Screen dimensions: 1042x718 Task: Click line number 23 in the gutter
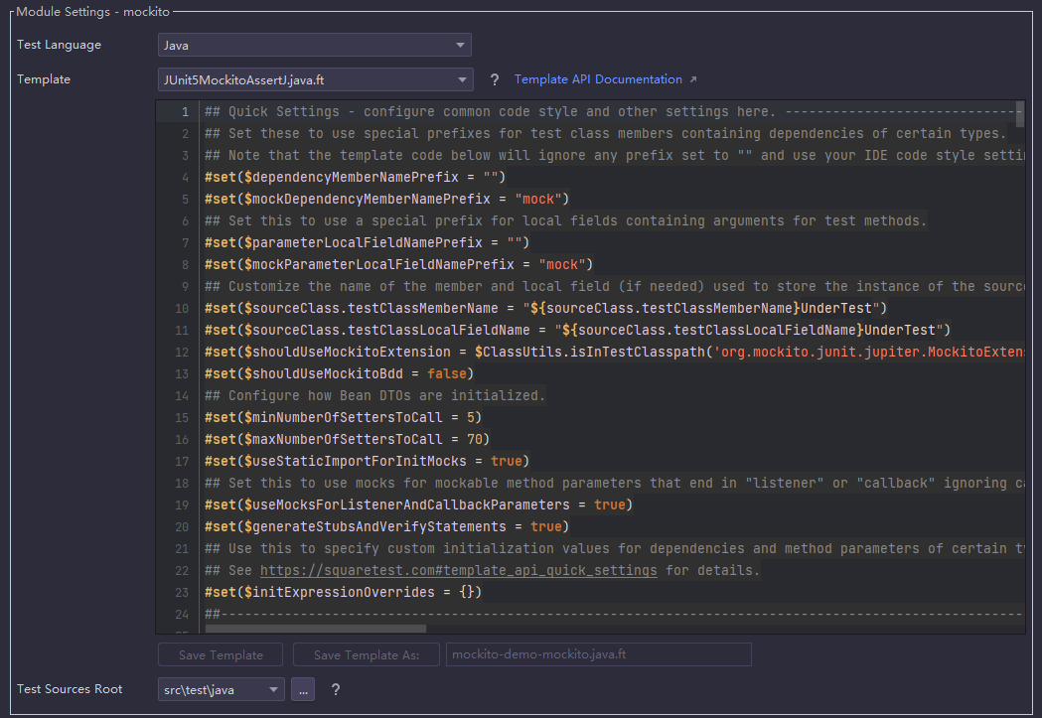(182, 593)
